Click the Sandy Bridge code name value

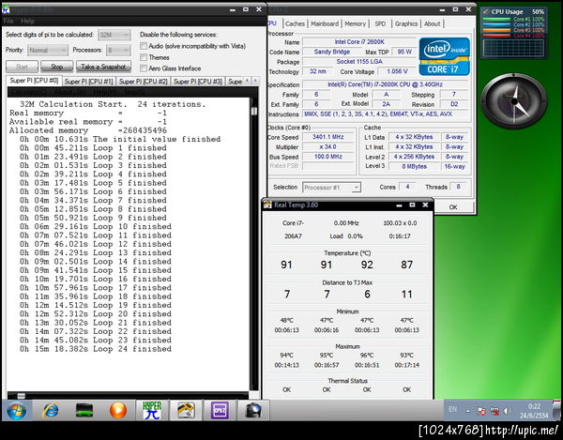[332, 52]
